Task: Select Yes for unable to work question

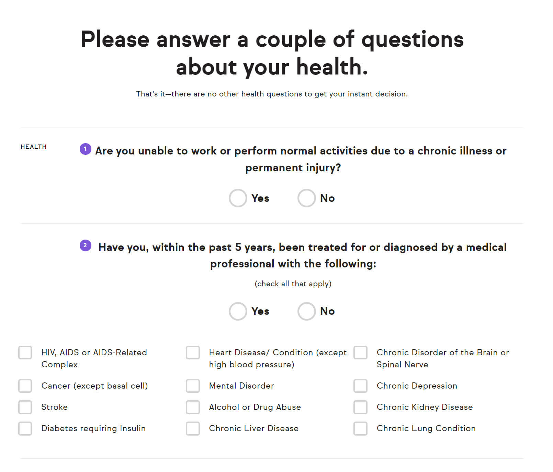Action: click(238, 198)
